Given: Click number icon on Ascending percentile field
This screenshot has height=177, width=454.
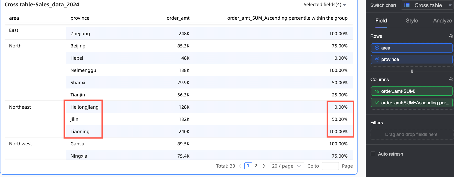Looking at the screenshot, I should pyautogui.click(x=377, y=103).
